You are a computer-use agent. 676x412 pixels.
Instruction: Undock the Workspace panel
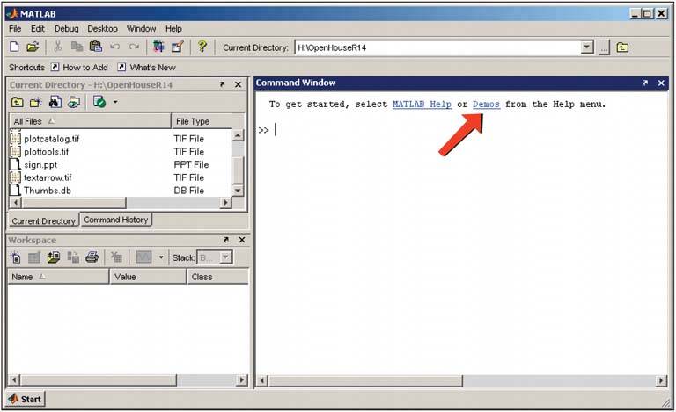pyautogui.click(x=225, y=240)
